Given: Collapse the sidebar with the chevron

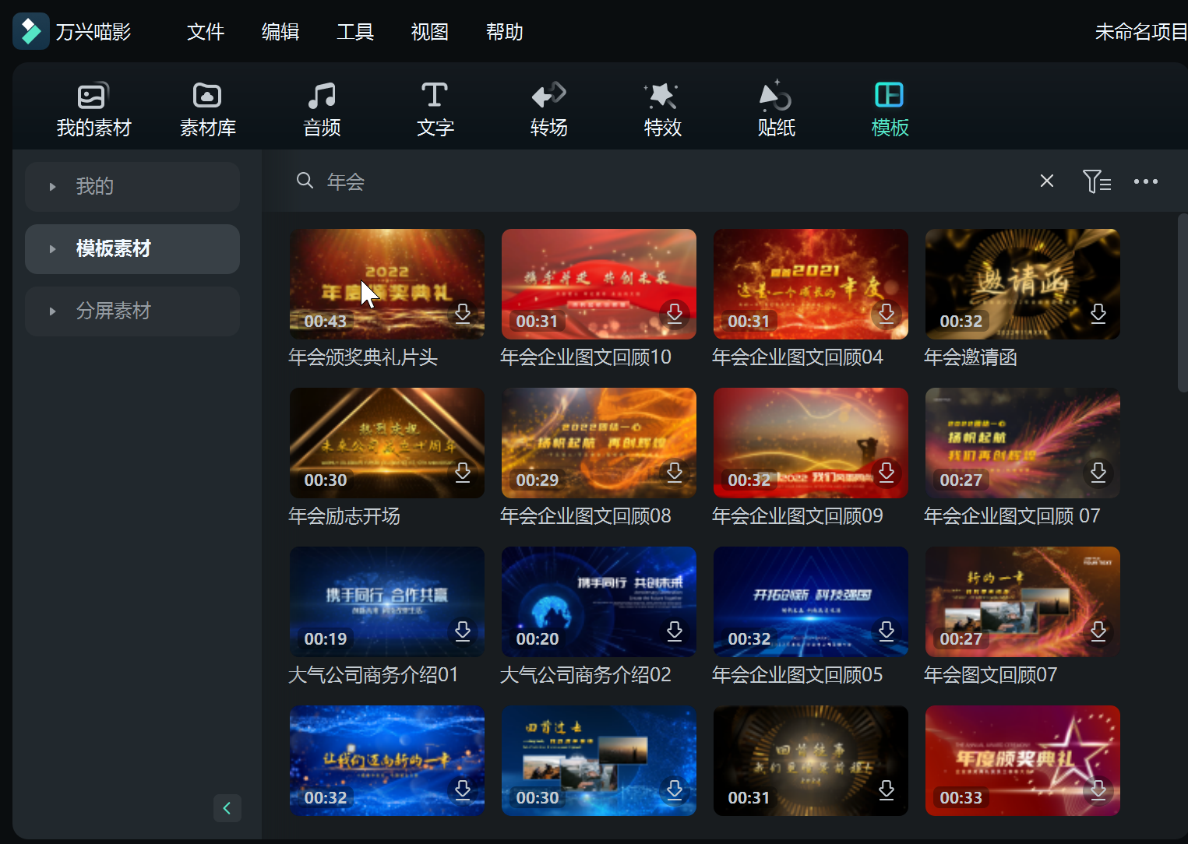Looking at the screenshot, I should coord(227,808).
